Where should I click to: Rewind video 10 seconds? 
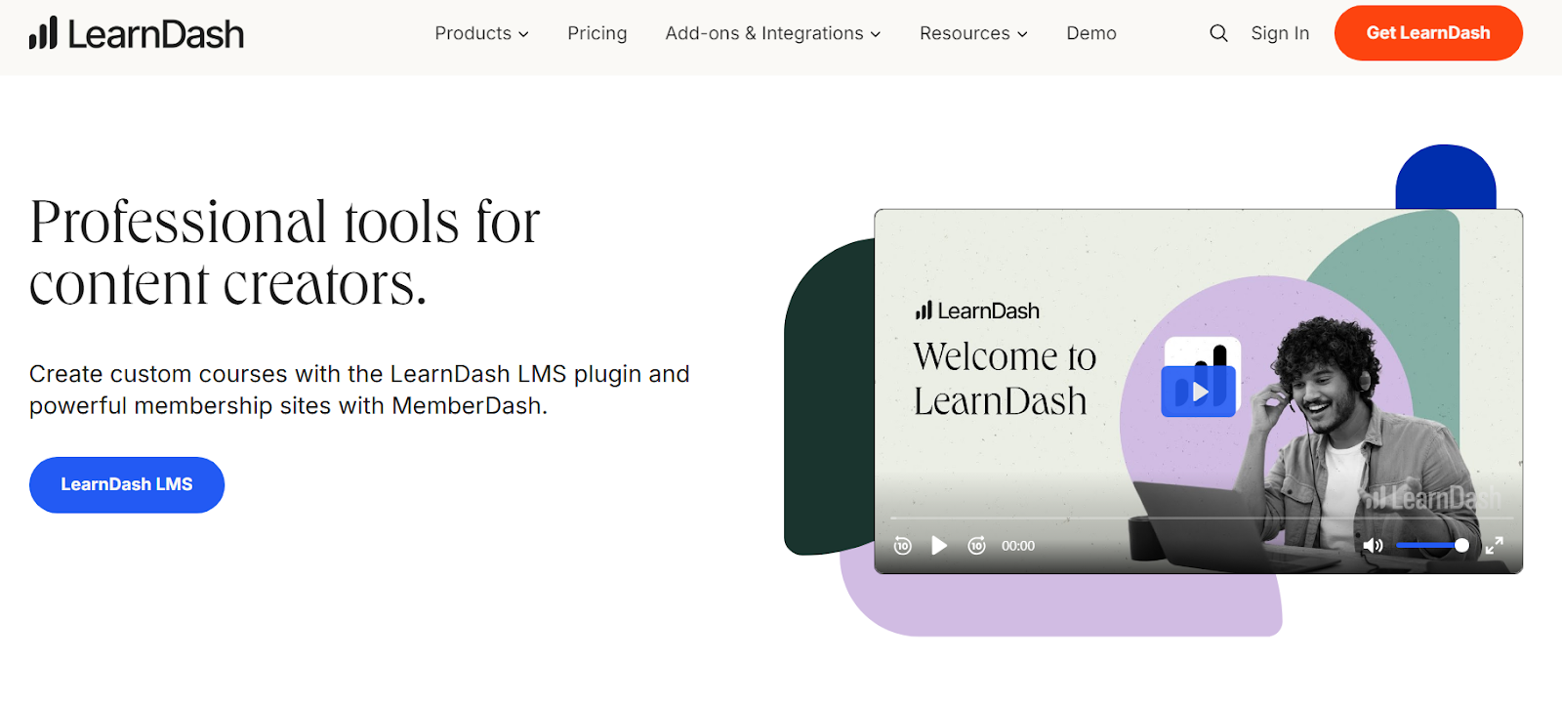click(x=903, y=546)
